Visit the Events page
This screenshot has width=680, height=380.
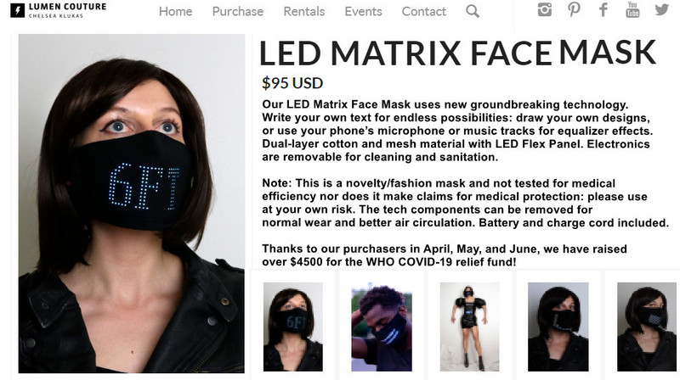coord(364,11)
